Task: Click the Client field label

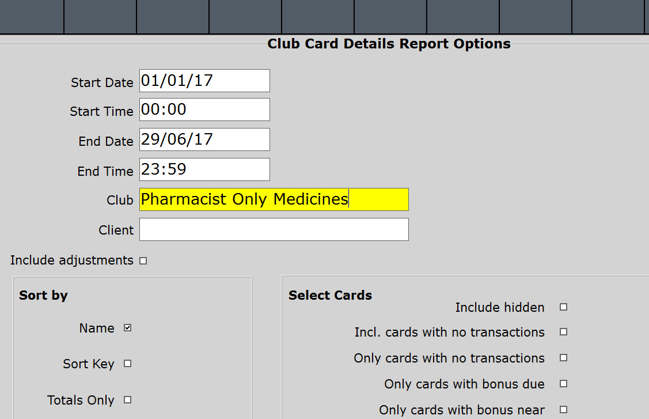Action: pyautogui.click(x=116, y=230)
